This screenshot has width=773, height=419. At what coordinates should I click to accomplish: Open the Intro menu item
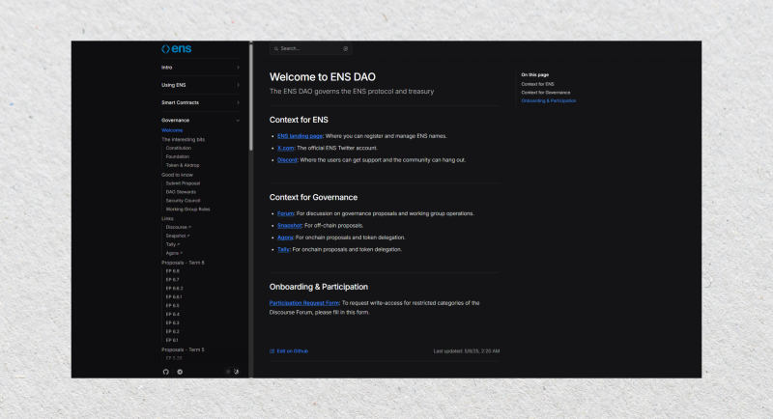click(201, 68)
